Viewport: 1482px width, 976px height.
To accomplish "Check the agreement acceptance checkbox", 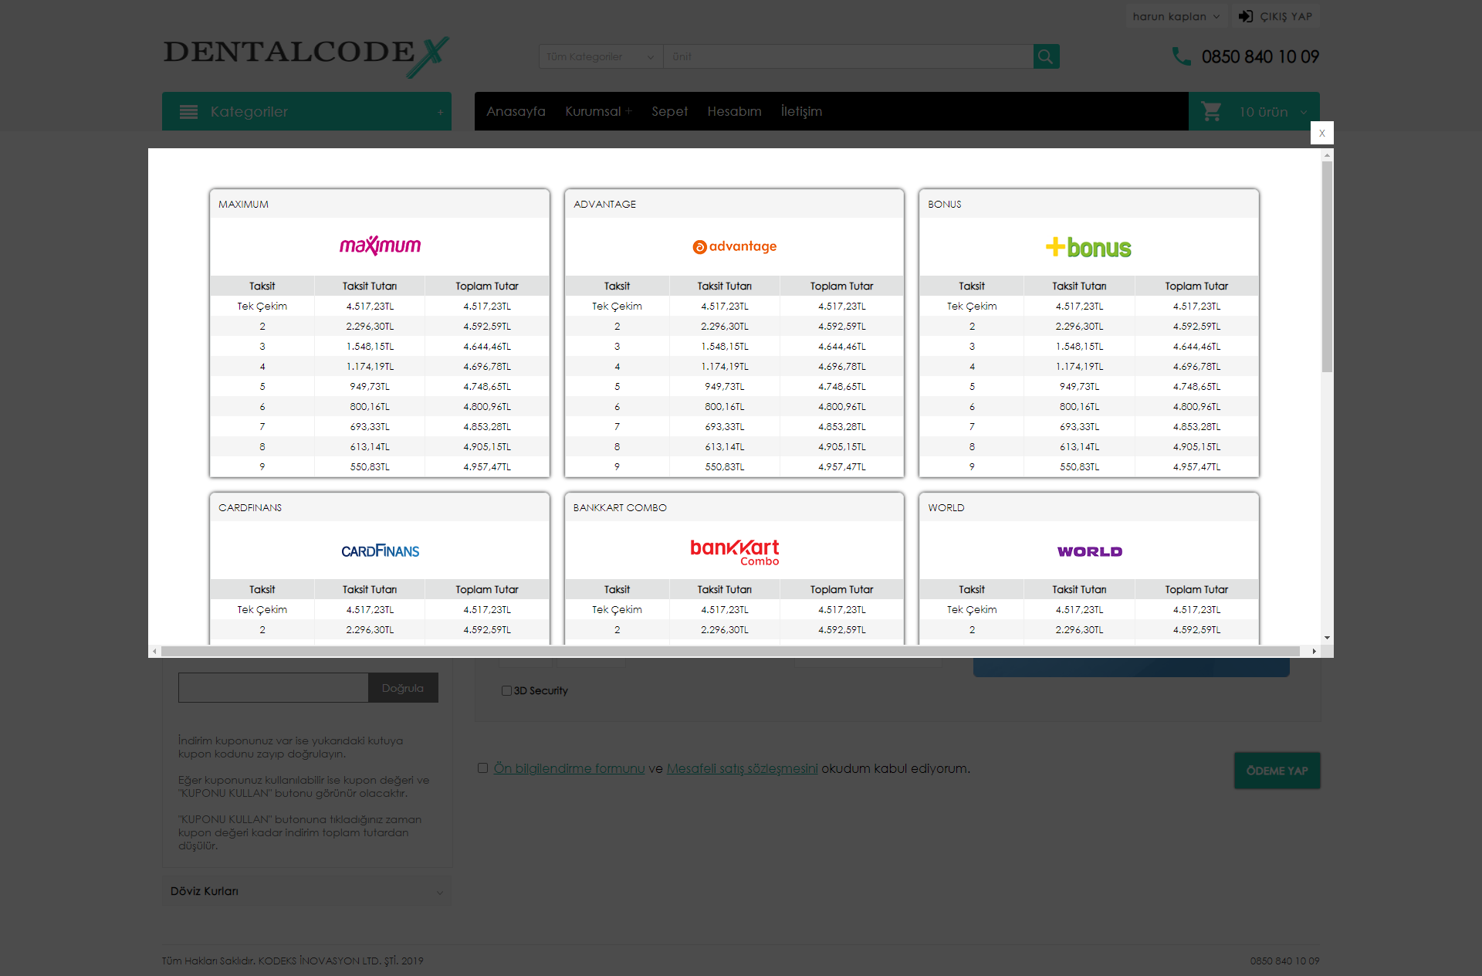I will 482,768.
